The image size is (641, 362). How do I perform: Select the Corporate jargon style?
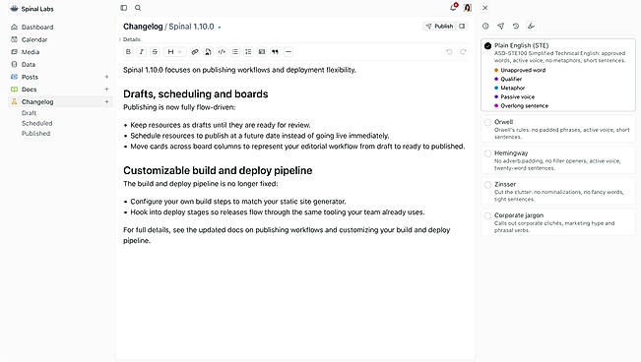click(x=558, y=222)
